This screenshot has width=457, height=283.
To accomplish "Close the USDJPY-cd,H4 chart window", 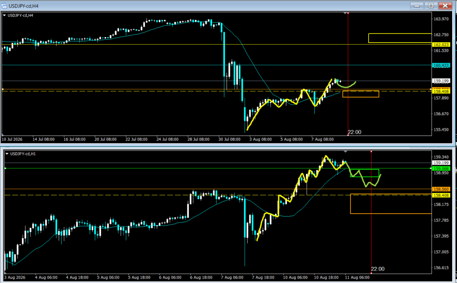I will pos(445,5).
